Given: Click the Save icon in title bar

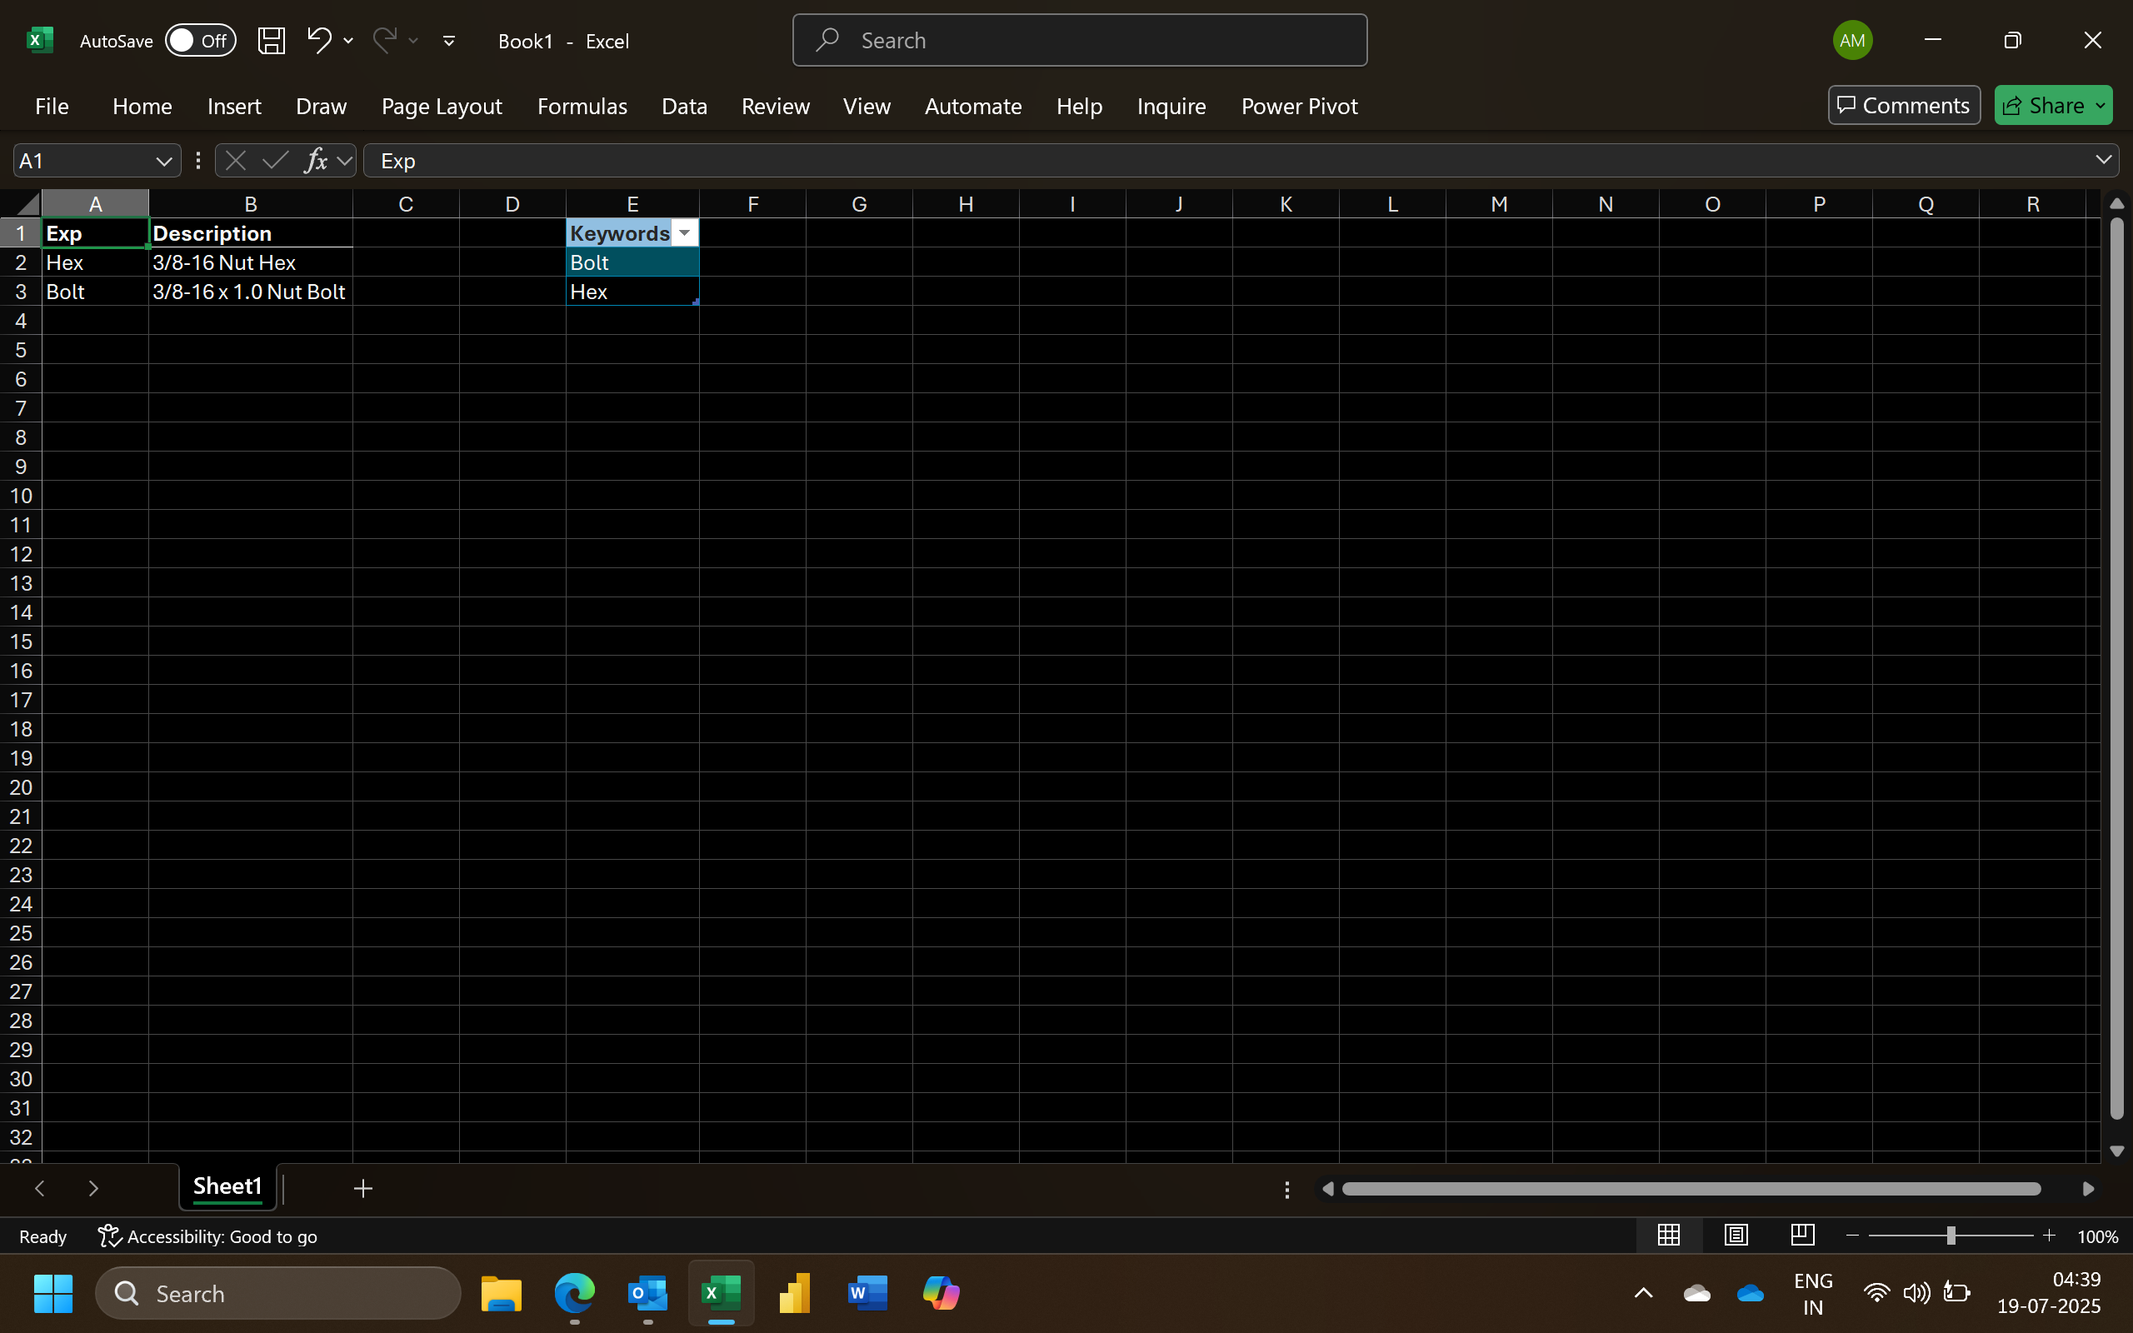Looking at the screenshot, I should [271, 41].
